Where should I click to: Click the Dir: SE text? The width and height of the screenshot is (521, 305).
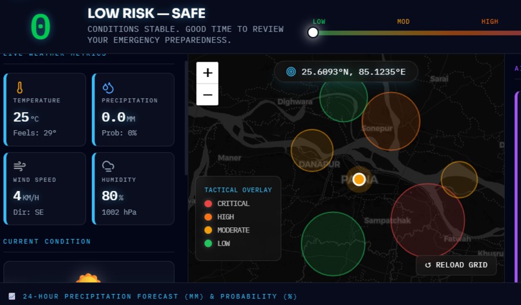28,212
